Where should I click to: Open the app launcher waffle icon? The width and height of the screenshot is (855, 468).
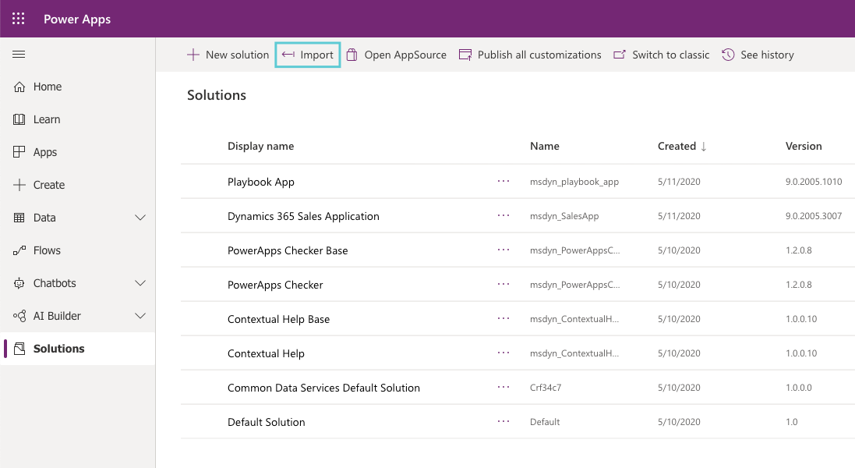(x=19, y=19)
